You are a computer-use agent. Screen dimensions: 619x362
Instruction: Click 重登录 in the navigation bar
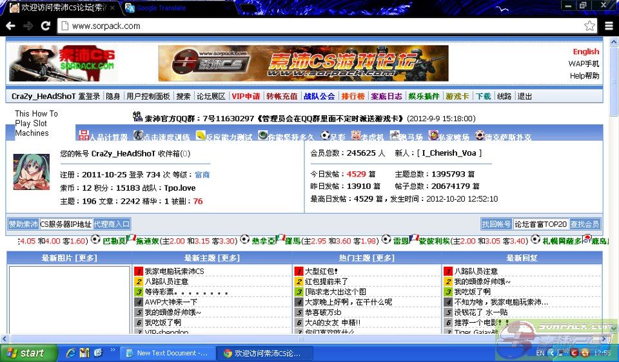pyautogui.click(x=89, y=96)
